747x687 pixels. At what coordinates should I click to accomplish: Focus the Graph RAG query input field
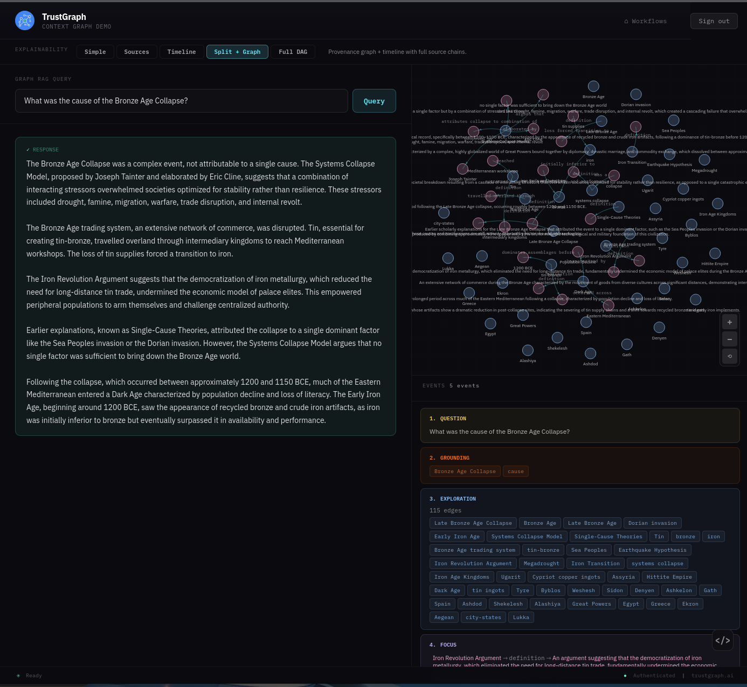182,101
